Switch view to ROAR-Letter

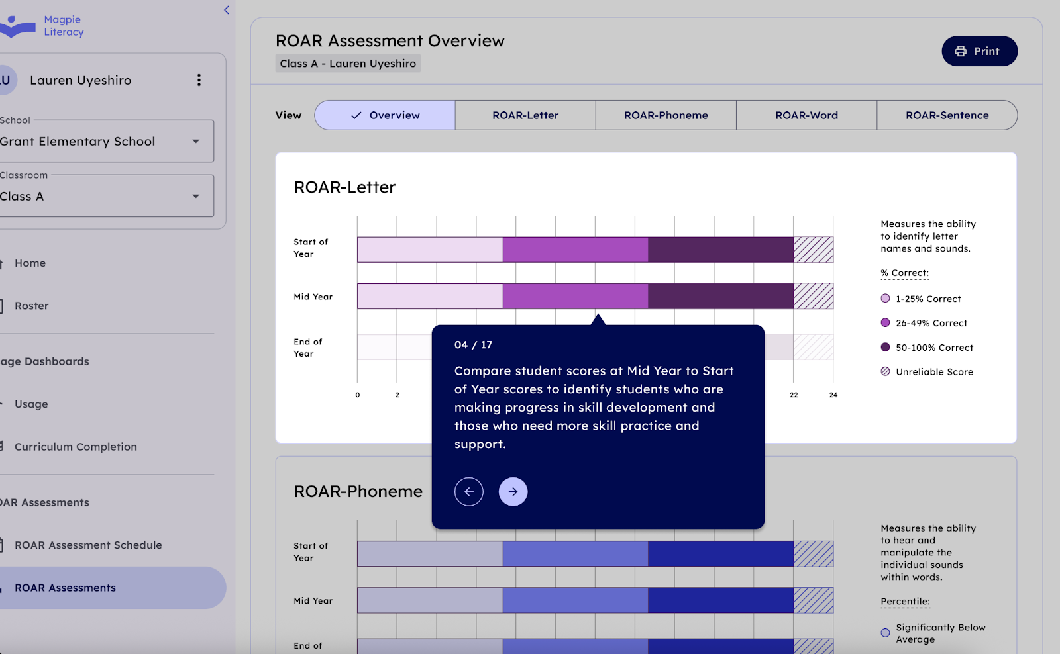525,115
